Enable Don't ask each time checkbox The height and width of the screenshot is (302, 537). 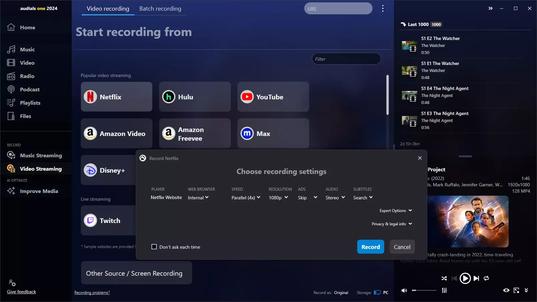pyautogui.click(x=154, y=247)
